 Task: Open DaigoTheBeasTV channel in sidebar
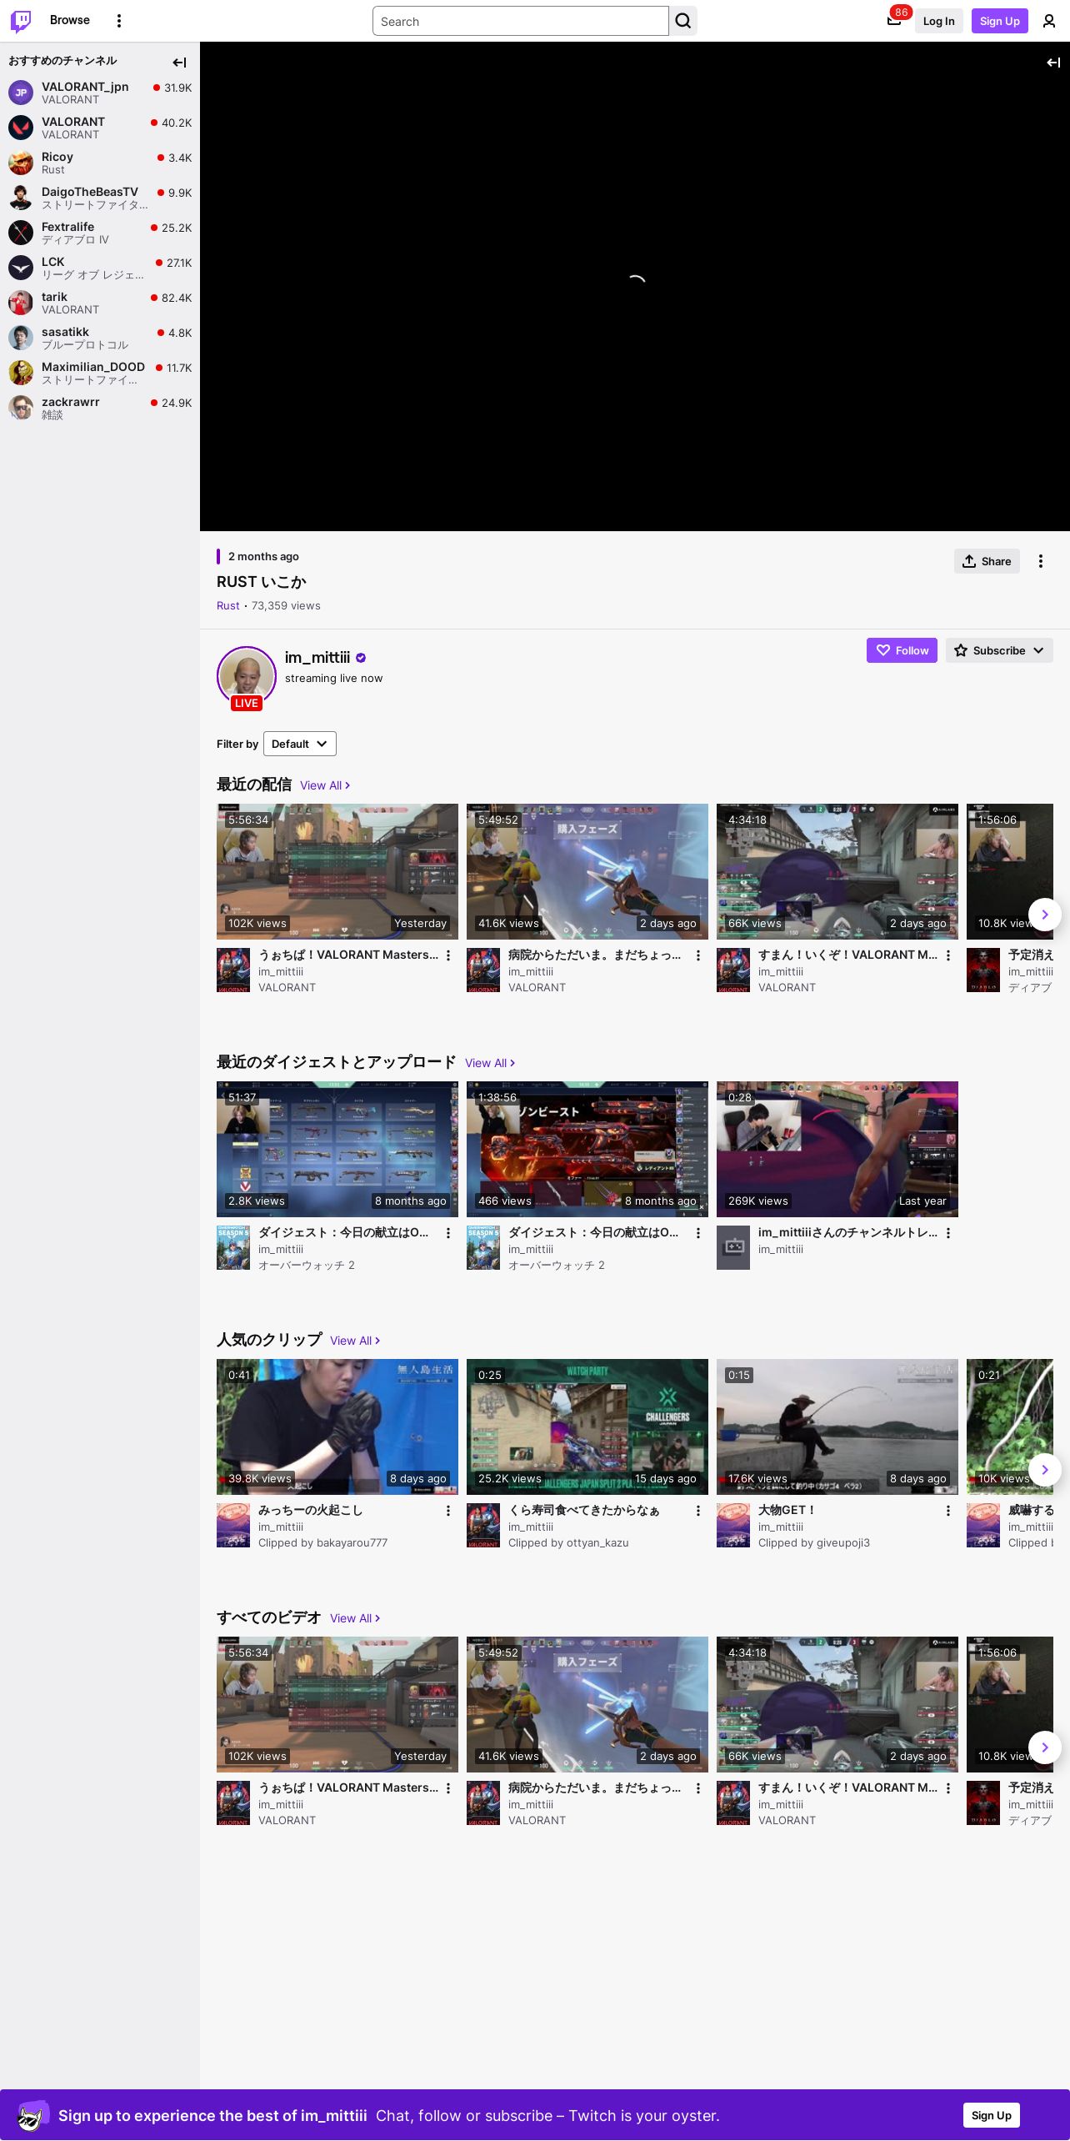pyautogui.click(x=100, y=198)
